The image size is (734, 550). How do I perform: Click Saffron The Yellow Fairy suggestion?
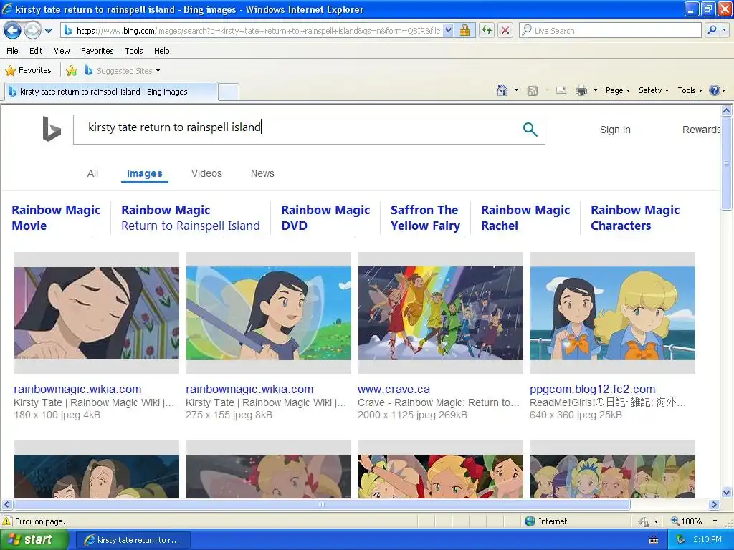[x=425, y=218]
